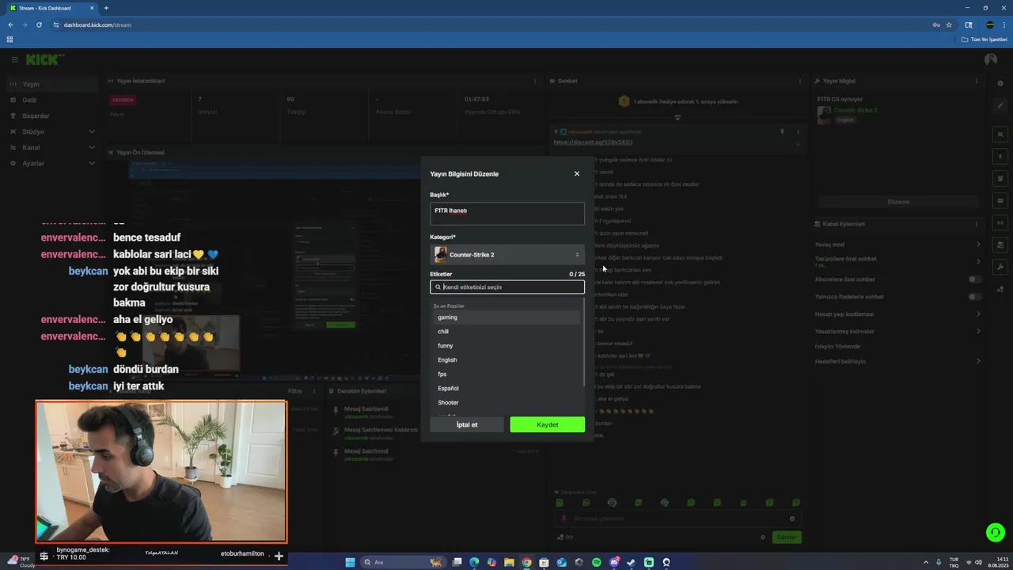Select the Shooter tag suggestion

[x=507, y=403]
